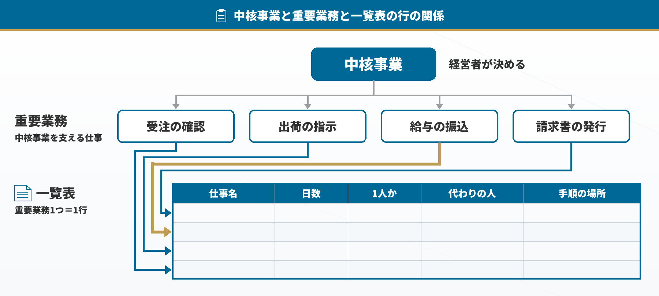This screenshot has width=659, height=296.
Task: Click the 仕事名 column header
Action: [x=223, y=193]
